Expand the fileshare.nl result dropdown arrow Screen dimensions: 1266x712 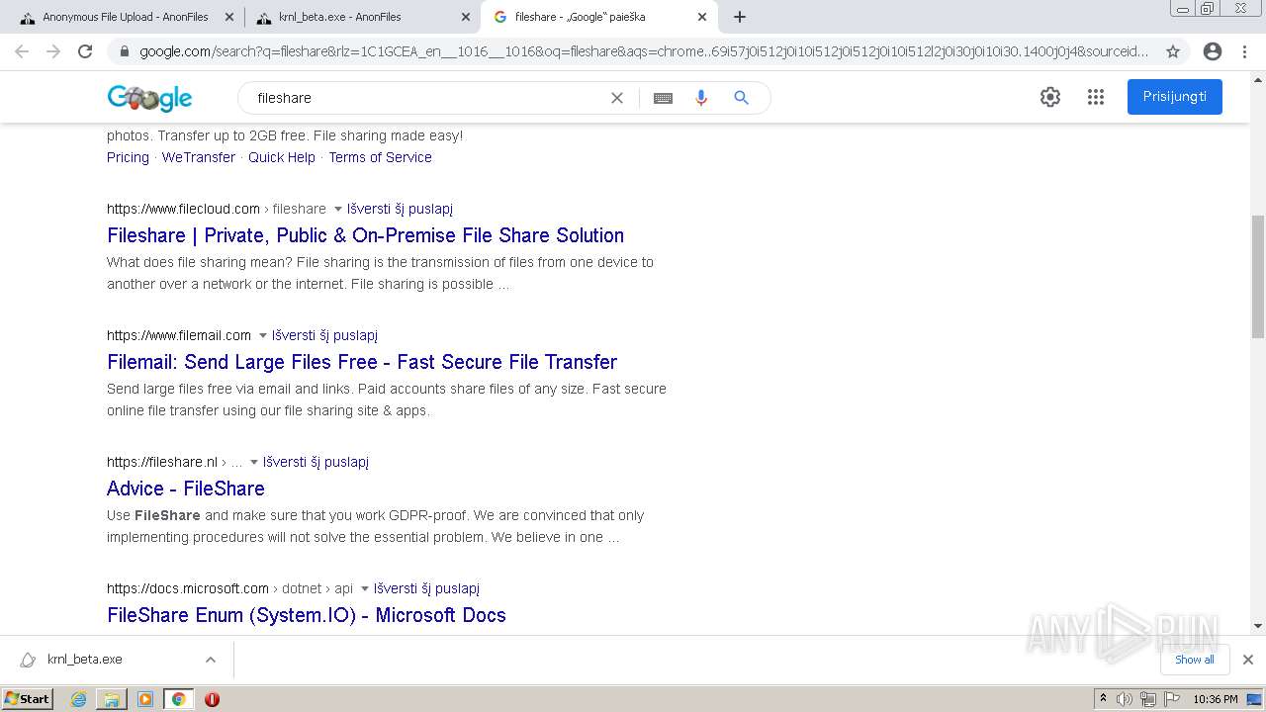253,463
